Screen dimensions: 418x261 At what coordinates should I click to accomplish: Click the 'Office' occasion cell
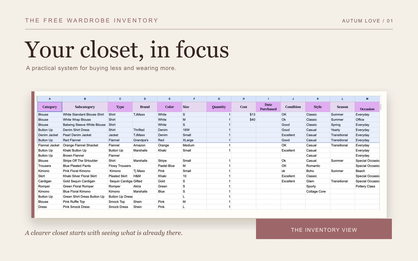(367, 120)
